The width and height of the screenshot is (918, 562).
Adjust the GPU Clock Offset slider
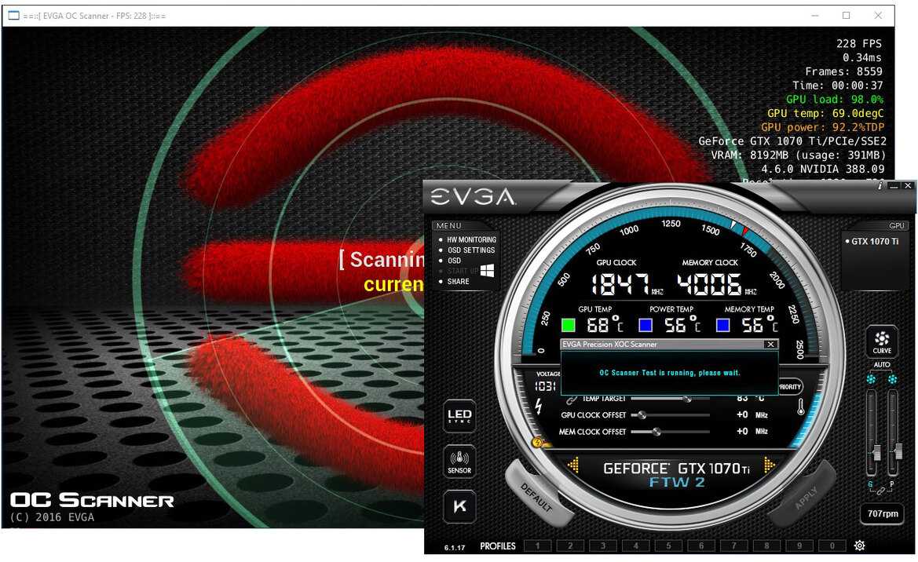(x=671, y=415)
